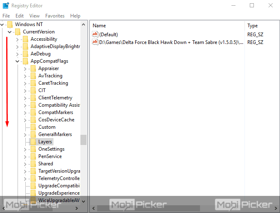The height and width of the screenshot is (213, 280).
Task: Select the D:\Games\Delta Force Black Hawk Down value
Action: 171,42
